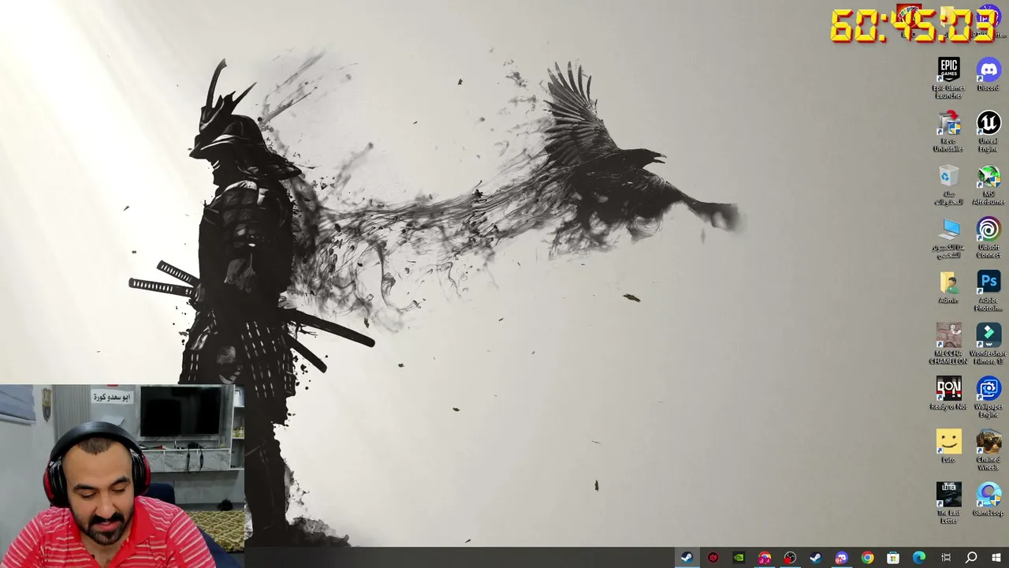This screenshot has width=1009, height=568.
Task: Click the red gear-shaped taskbar icon
Action: (x=713, y=558)
